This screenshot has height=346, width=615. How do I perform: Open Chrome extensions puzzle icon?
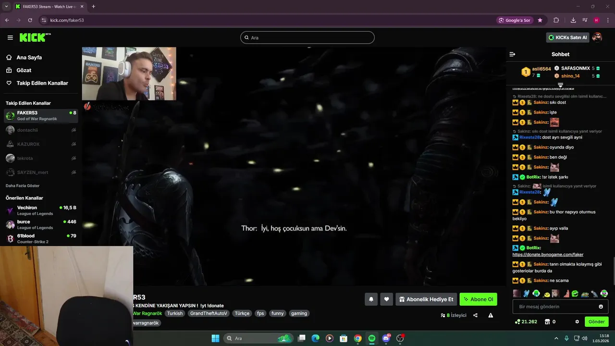click(556, 20)
